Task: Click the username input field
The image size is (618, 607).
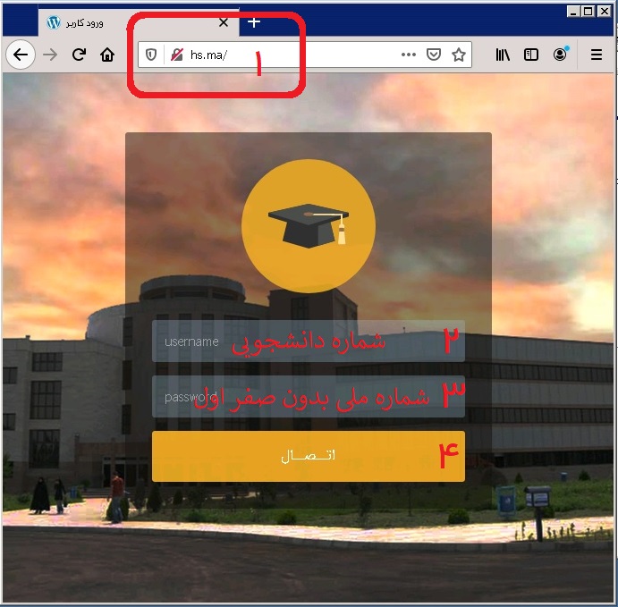Action: coord(308,341)
